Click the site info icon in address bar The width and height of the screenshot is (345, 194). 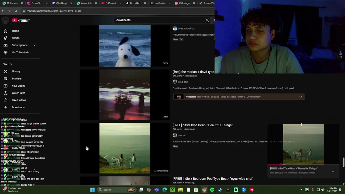coord(24,11)
